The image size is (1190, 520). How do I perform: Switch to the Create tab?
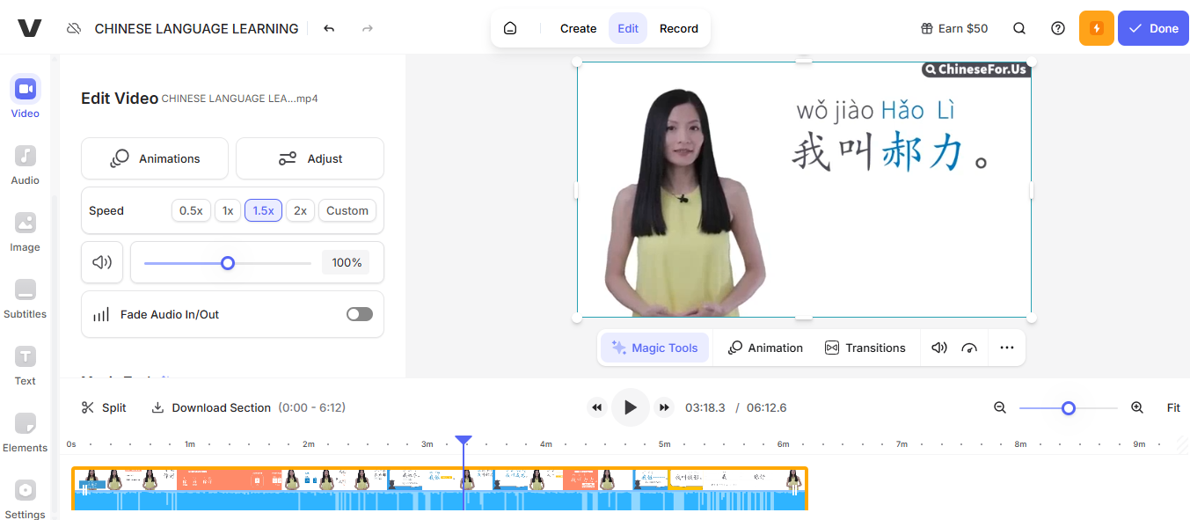tap(578, 27)
